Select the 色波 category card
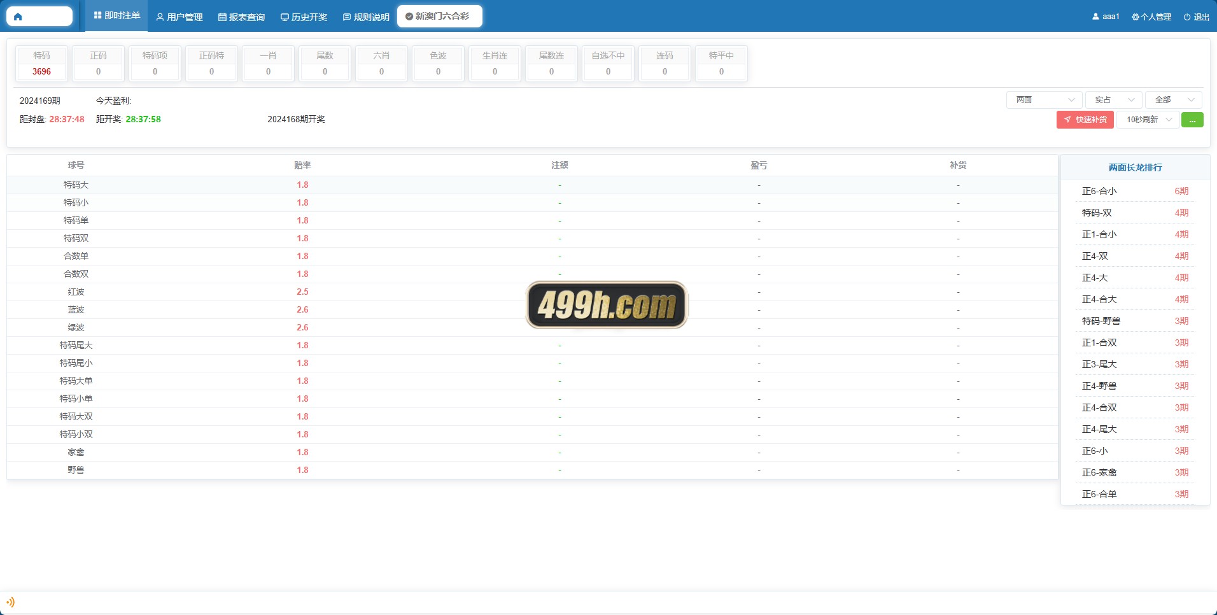The image size is (1217, 615). (438, 64)
